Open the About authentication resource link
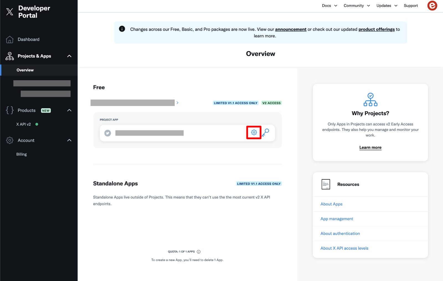Image resolution: width=443 pixels, height=281 pixels. tap(340, 233)
